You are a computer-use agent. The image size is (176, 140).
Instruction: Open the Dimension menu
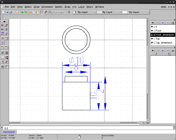click(x=47, y=7)
